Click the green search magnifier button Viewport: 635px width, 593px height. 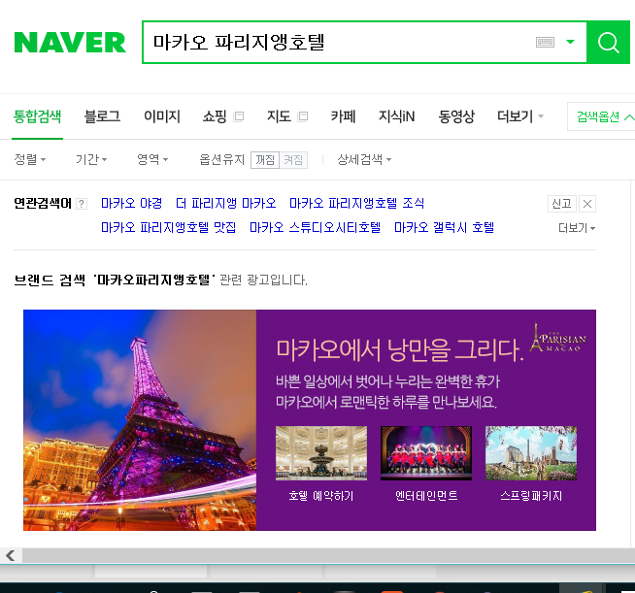[608, 42]
